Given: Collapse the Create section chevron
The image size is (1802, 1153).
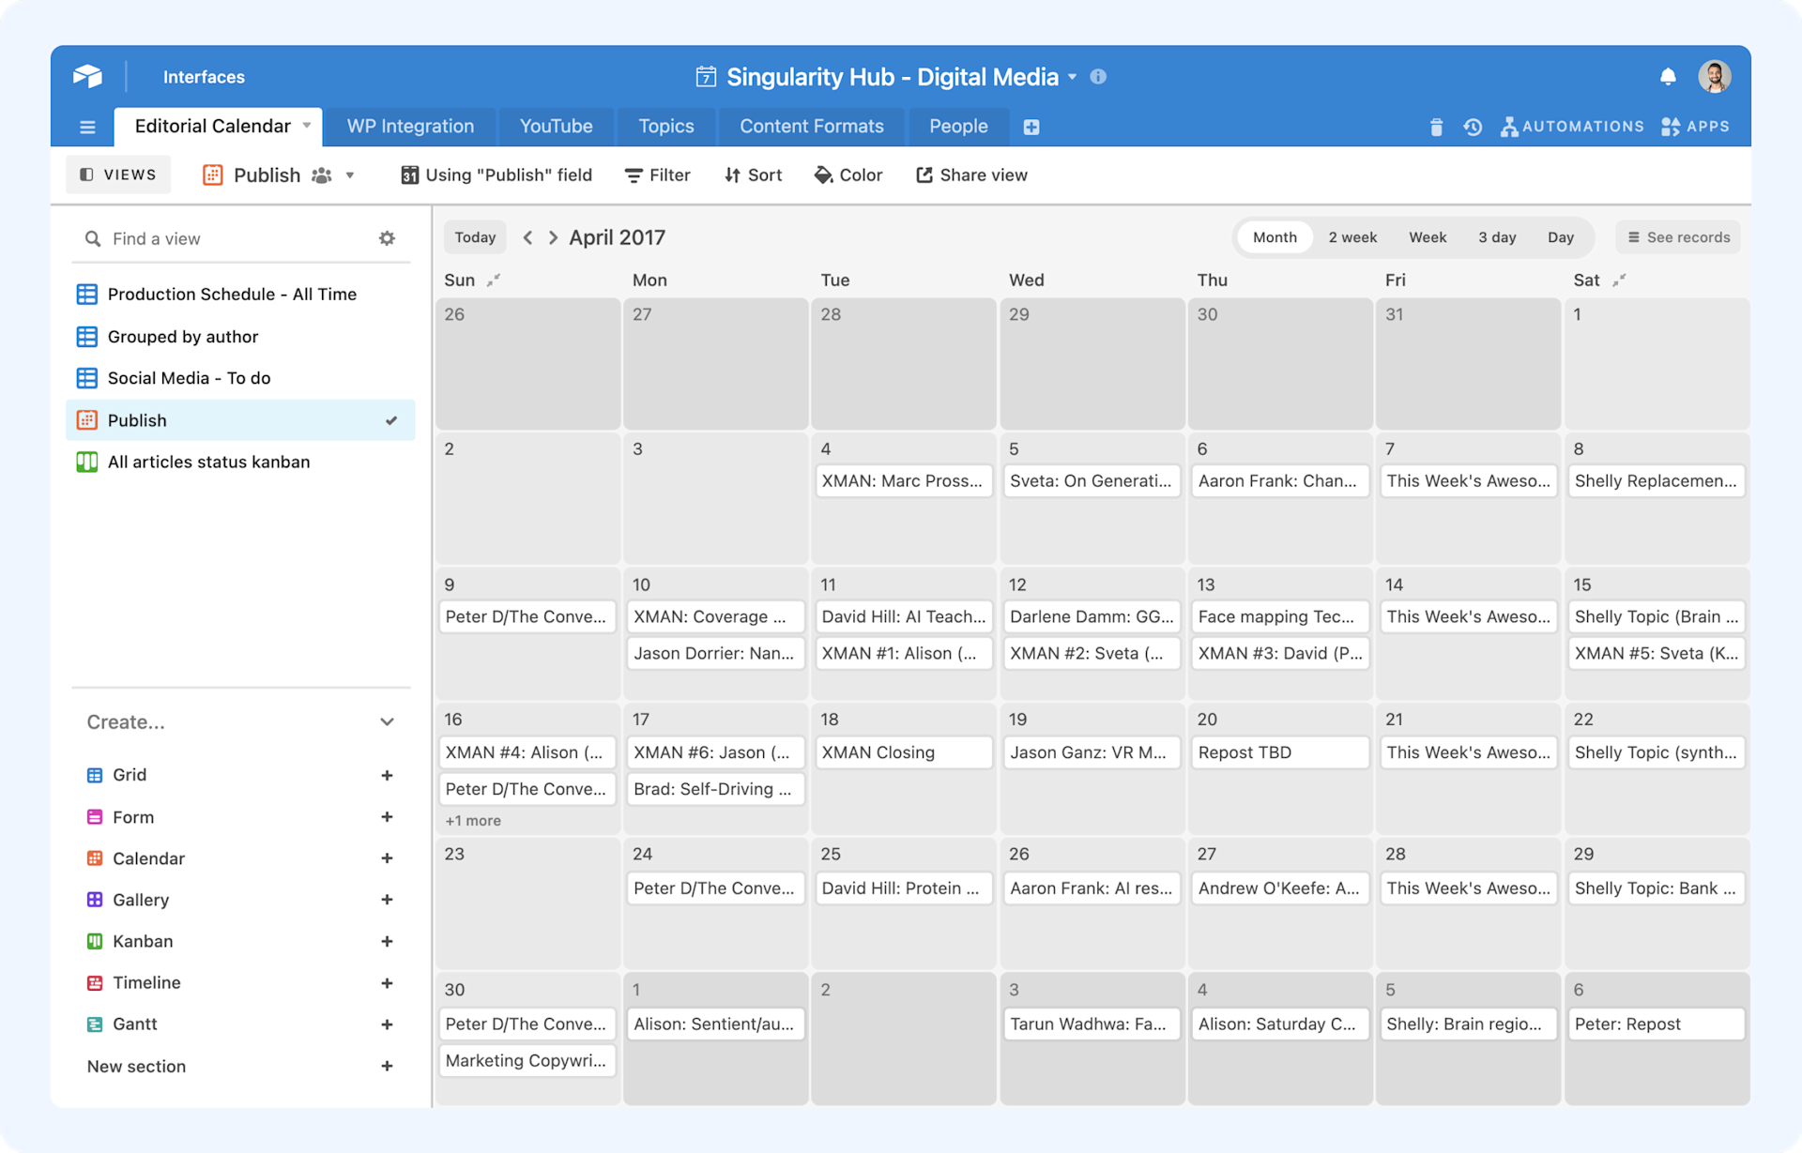Looking at the screenshot, I should [x=387, y=721].
